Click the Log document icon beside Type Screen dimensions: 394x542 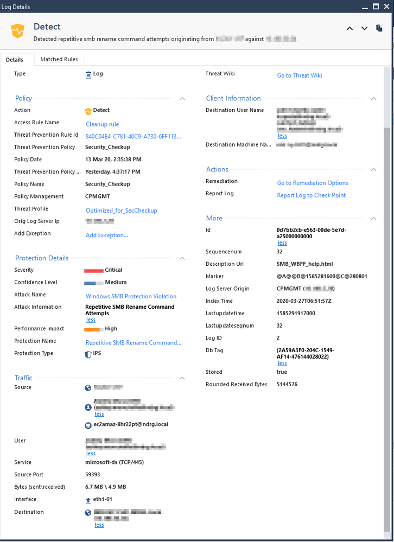point(88,74)
